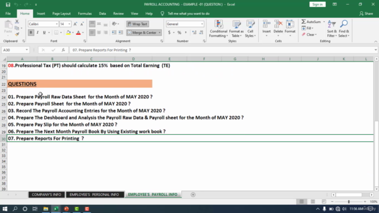Viewport: 379px width, 213px height.
Task: Click the Share button
Action: click(x=366, y=14)
